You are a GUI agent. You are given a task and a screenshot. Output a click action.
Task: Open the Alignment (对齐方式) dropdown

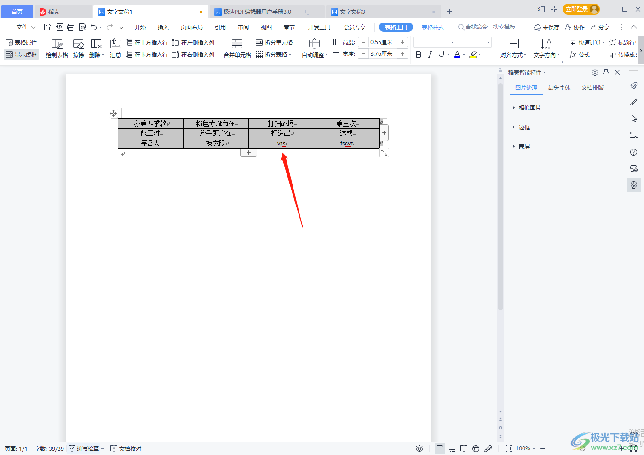513,55
